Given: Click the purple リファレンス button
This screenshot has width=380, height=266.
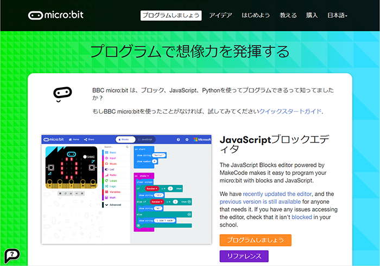Looking at the screenshot, I should 244,256.
